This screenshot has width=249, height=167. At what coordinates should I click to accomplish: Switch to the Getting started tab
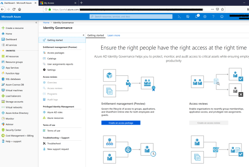tap(95, 36)
